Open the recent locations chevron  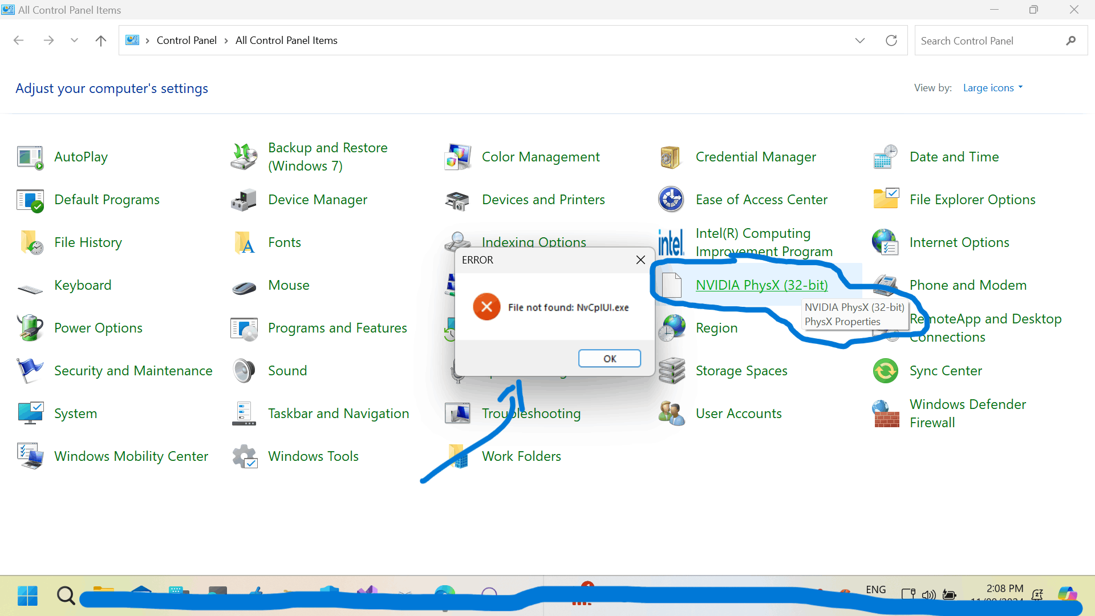point(74,40)
